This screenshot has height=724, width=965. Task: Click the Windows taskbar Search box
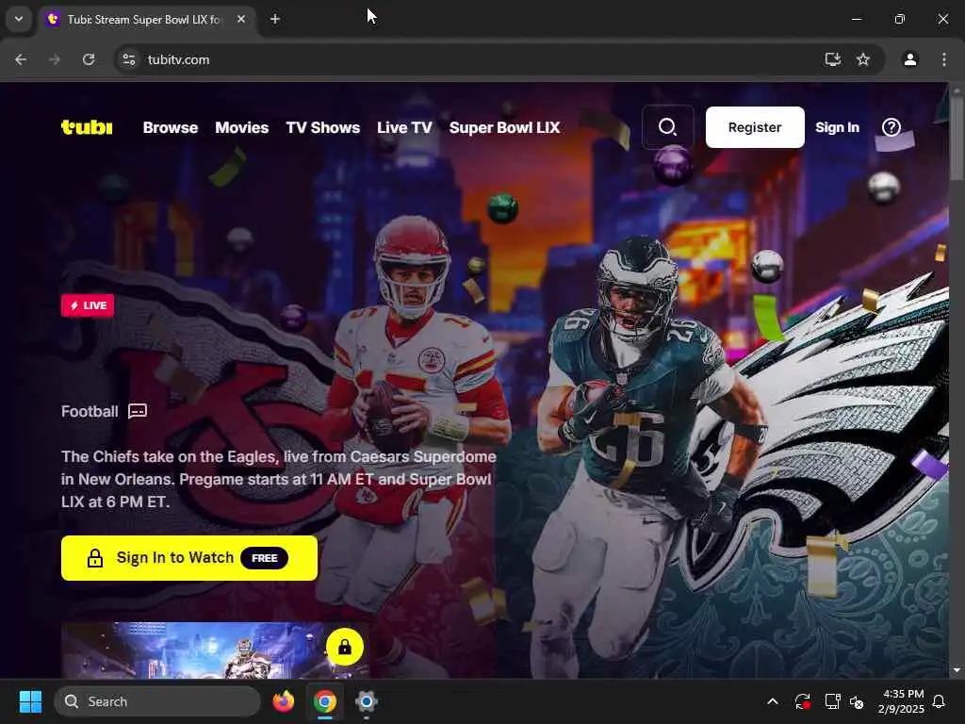tap(157, 701)
